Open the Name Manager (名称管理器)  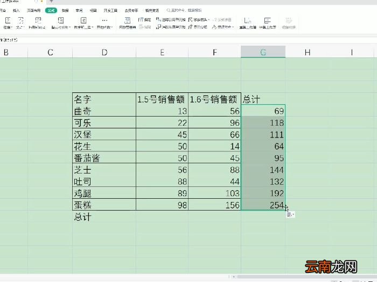coord(128,23)
